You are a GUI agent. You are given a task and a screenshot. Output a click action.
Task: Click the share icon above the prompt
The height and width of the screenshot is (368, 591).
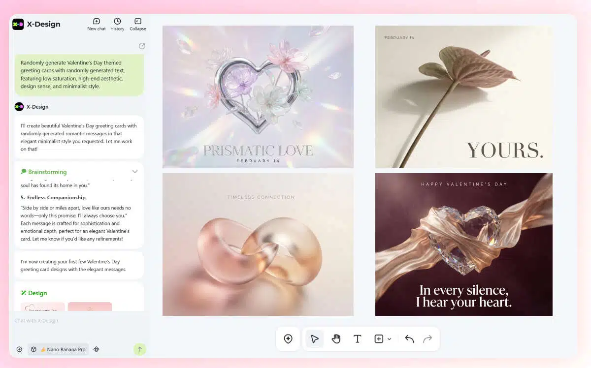pos(142,46)
